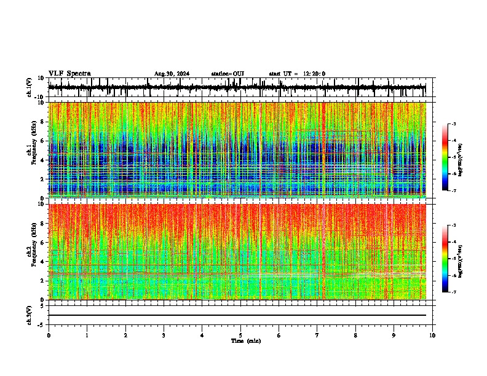The image size is (487, 376).
Task: Click the '2' kHz tick on ch.2 spectrogram
Action: [x=44, y=281]
